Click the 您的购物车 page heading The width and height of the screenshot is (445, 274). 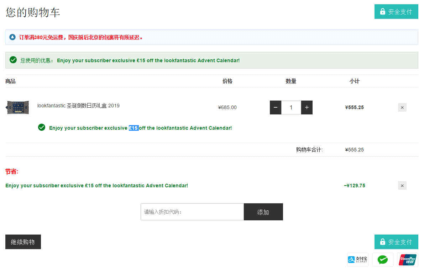pos(33,12)
